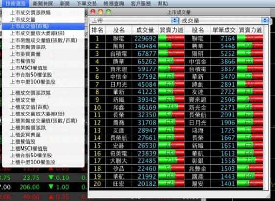Click the green zoom window button

(x=109, y=12)
